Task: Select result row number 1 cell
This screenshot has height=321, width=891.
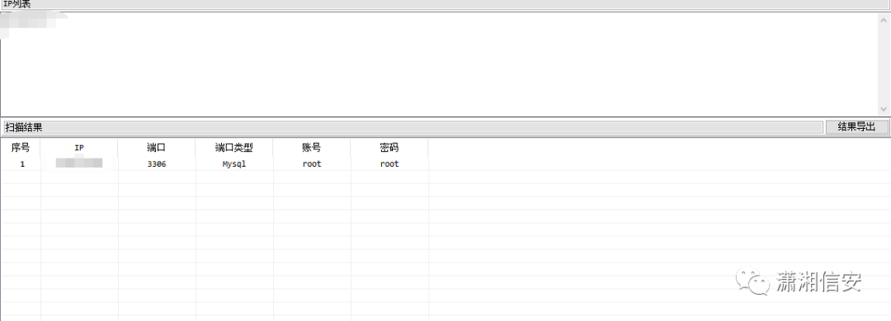Action: [x=22, y=163]
